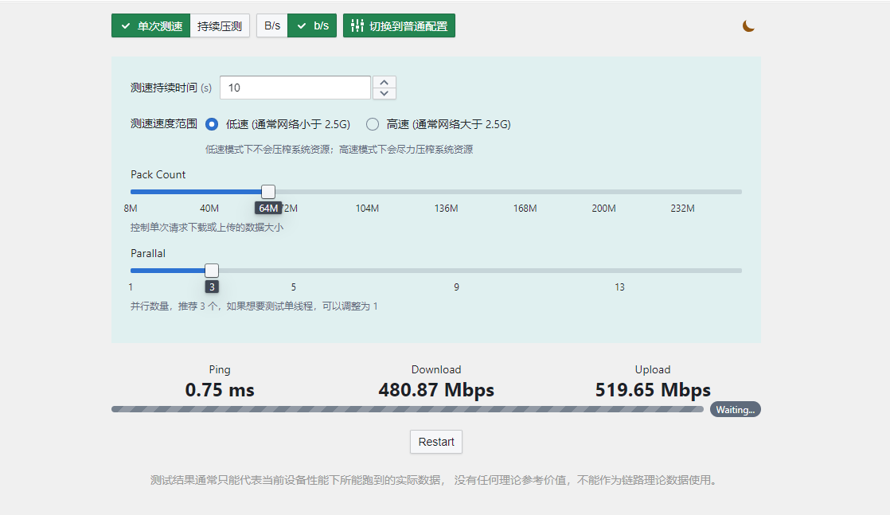The height and width of the screenshot is (515, 890).
Task: Click the Pack Count slider handle
Action: pos(268,192)
